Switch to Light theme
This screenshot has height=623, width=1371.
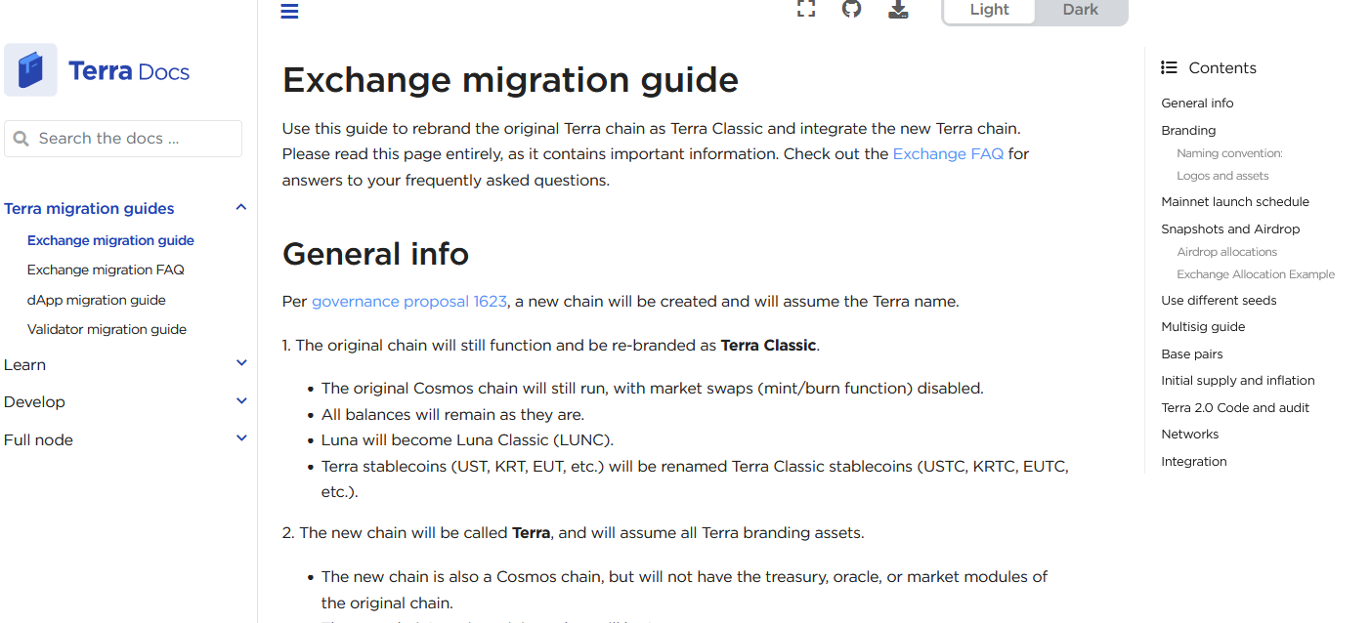click(x=989, y=10)
